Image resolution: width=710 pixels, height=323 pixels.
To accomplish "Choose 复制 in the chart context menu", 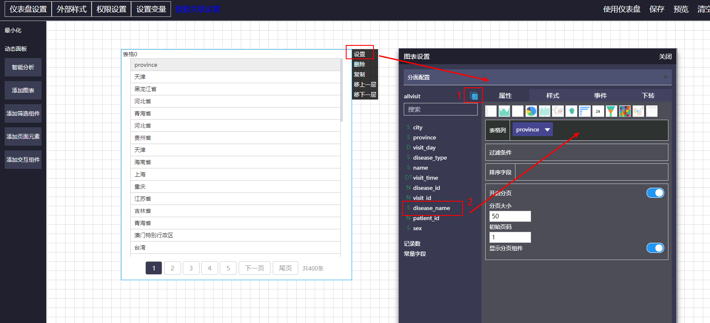I will click(360, 74).
